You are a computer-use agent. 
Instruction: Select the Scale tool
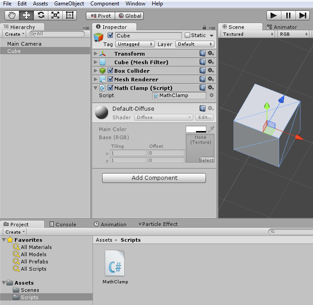point(55,15)
